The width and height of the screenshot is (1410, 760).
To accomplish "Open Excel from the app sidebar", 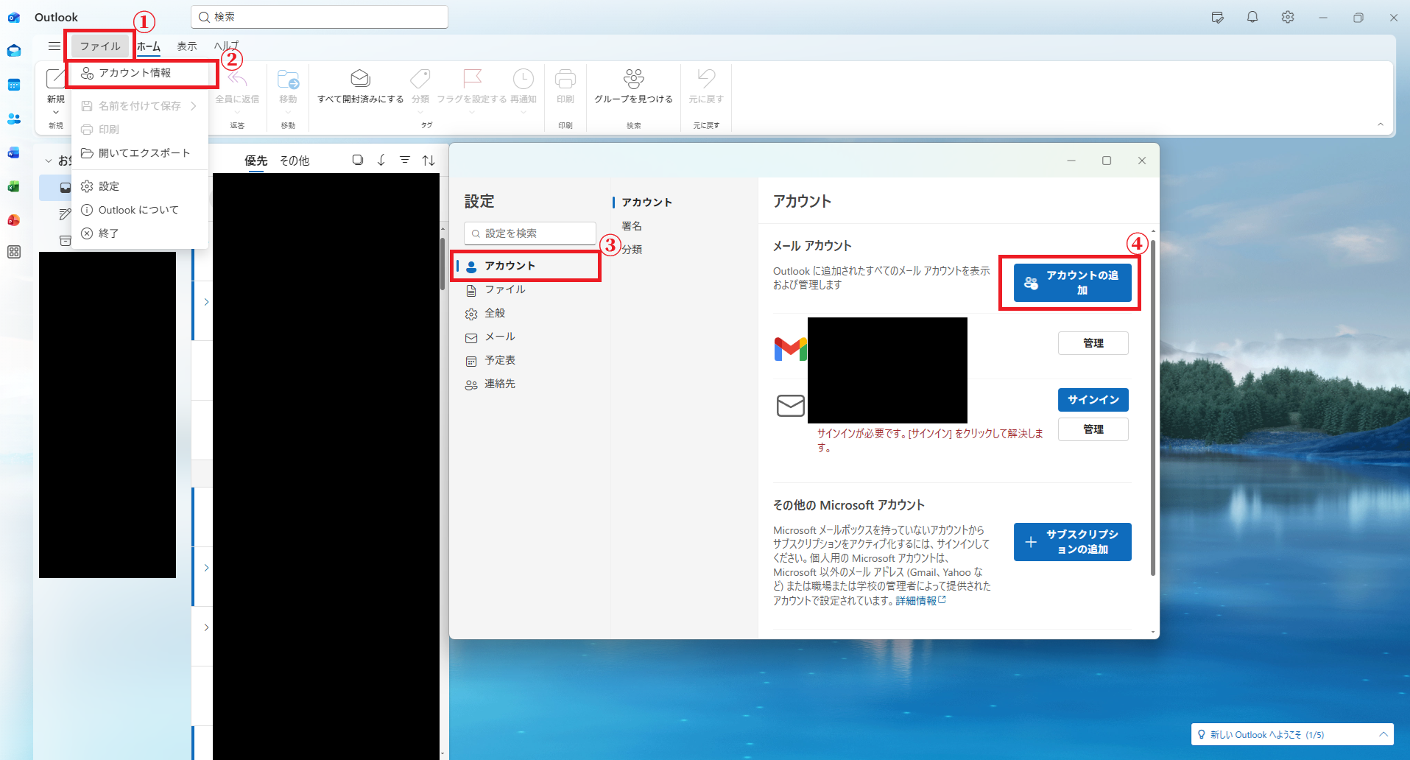I will click(x=13, y=186).
